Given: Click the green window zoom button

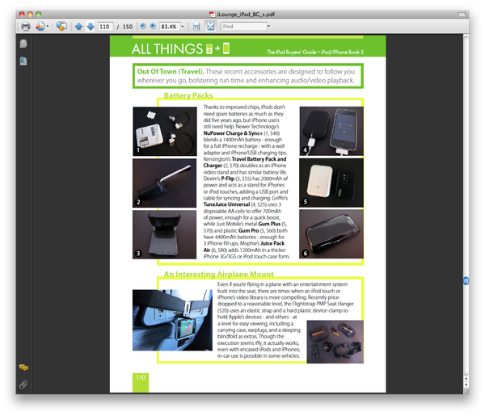Looking at the screenshot, I should tap(38, 14).
